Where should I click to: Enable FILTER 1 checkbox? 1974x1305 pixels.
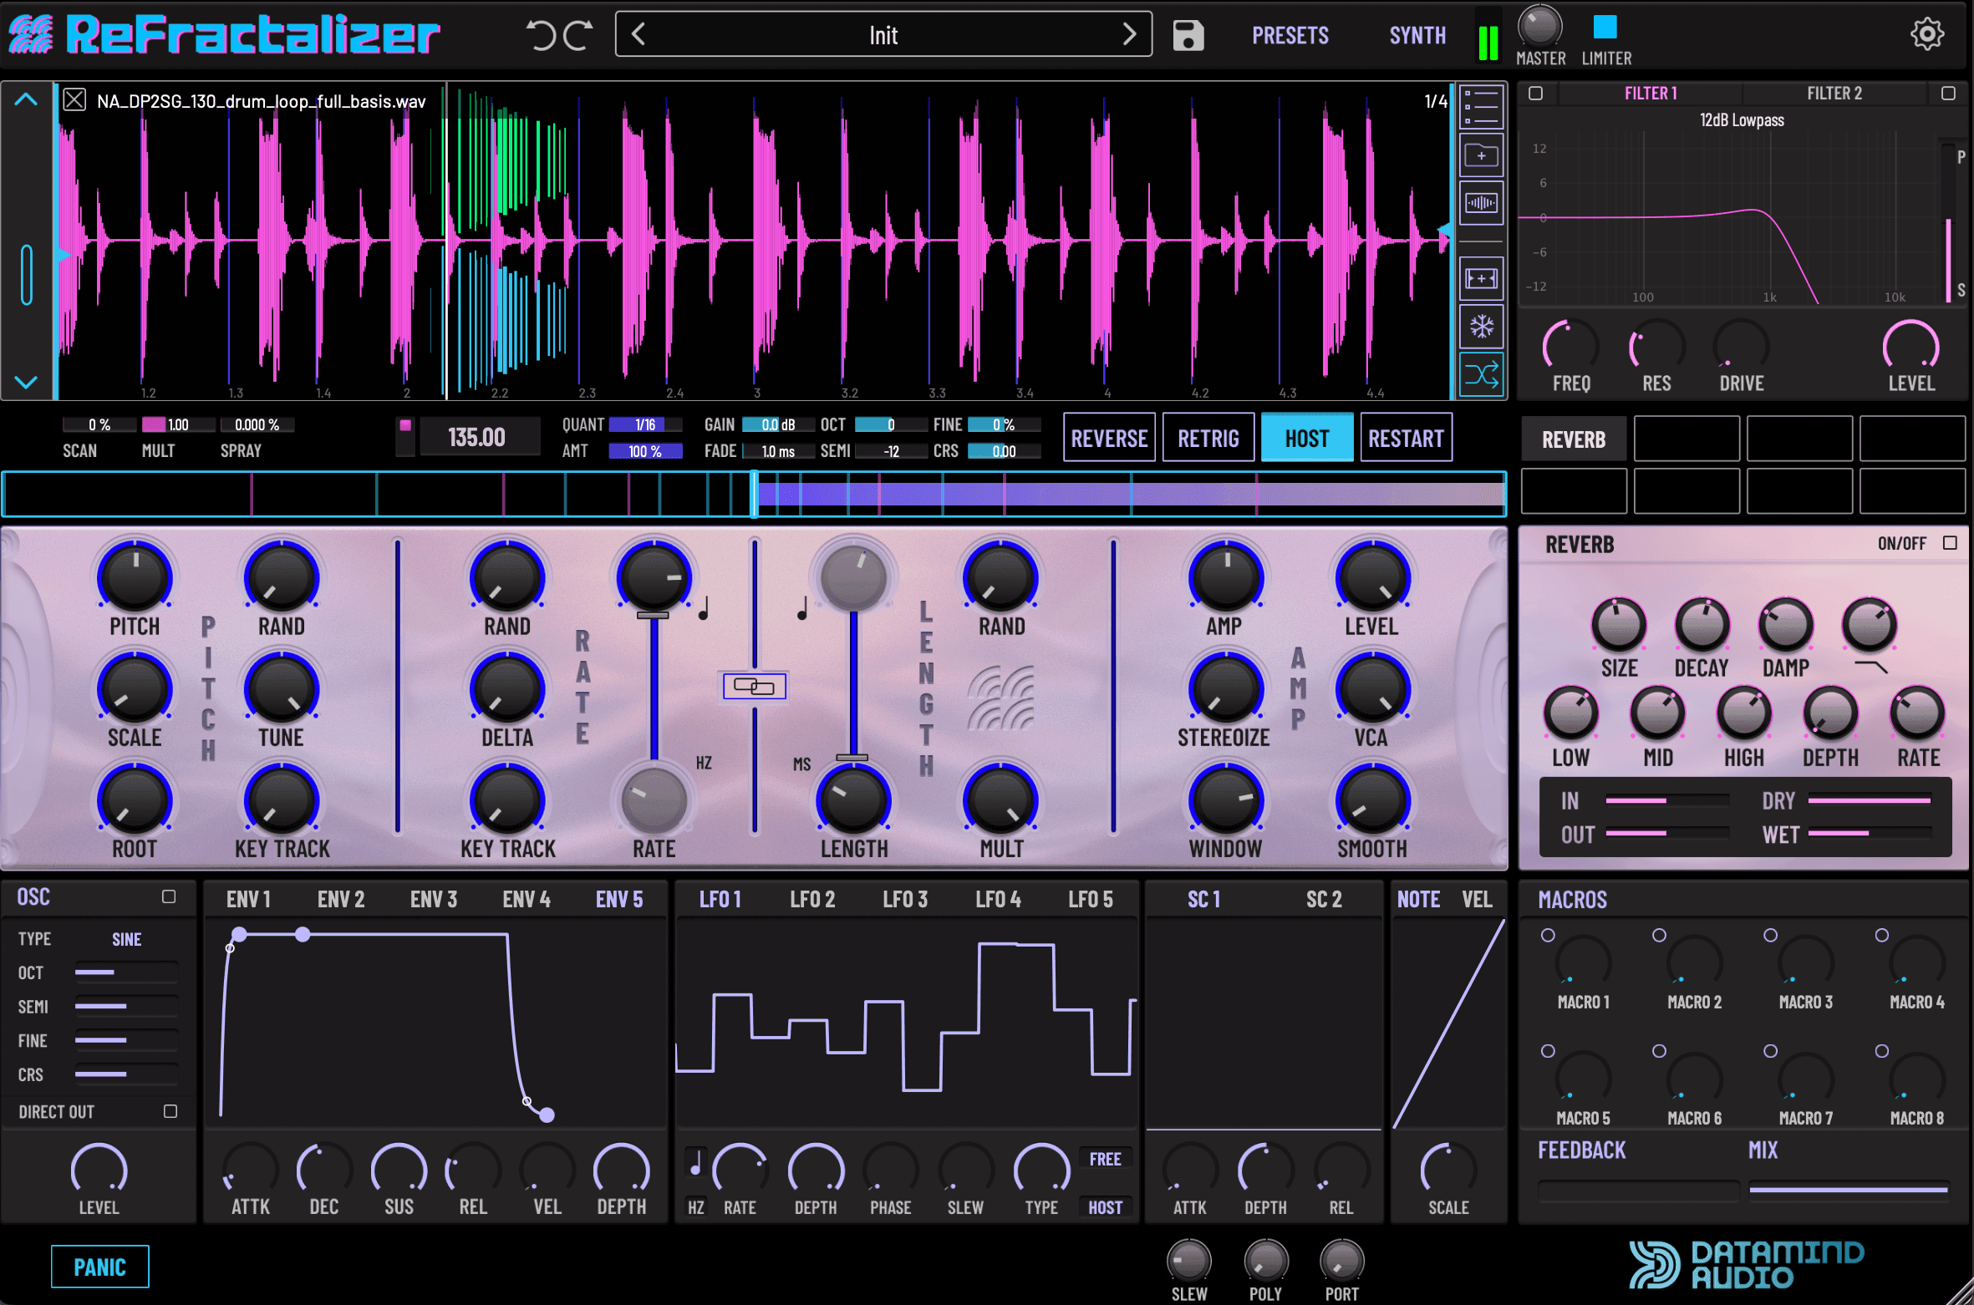pyautogui.click(x=1535, y=94)
